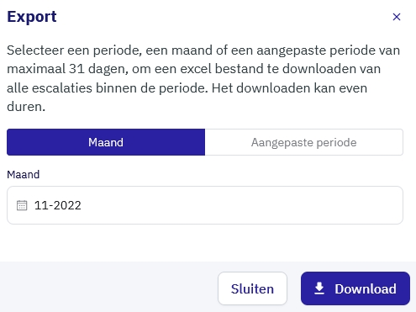Click the calendar icon in the month field

[22, 205]
